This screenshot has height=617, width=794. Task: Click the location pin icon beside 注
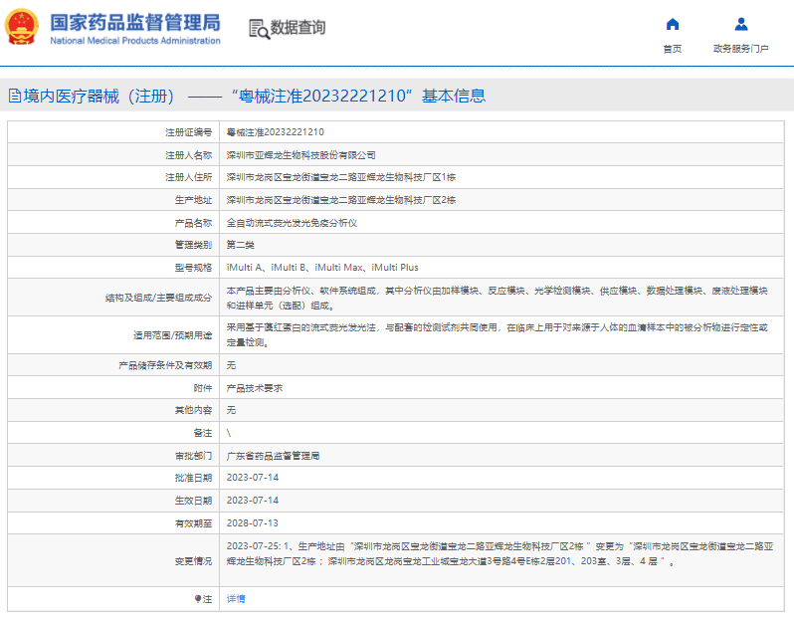point(198,599)
